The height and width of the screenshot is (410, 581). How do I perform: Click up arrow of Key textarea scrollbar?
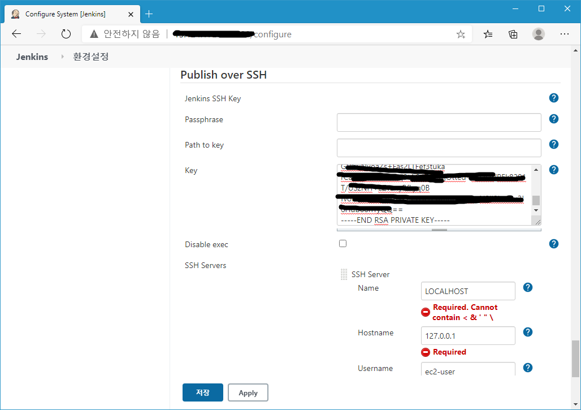click(536, 170)
